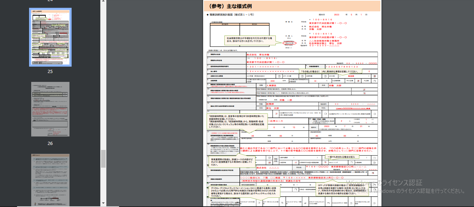Click the page number label 26
The image size is (474, 207).
coord(50,143)
